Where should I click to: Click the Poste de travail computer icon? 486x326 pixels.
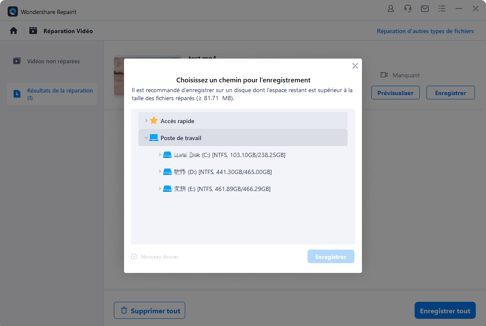(x=154, y=138)
